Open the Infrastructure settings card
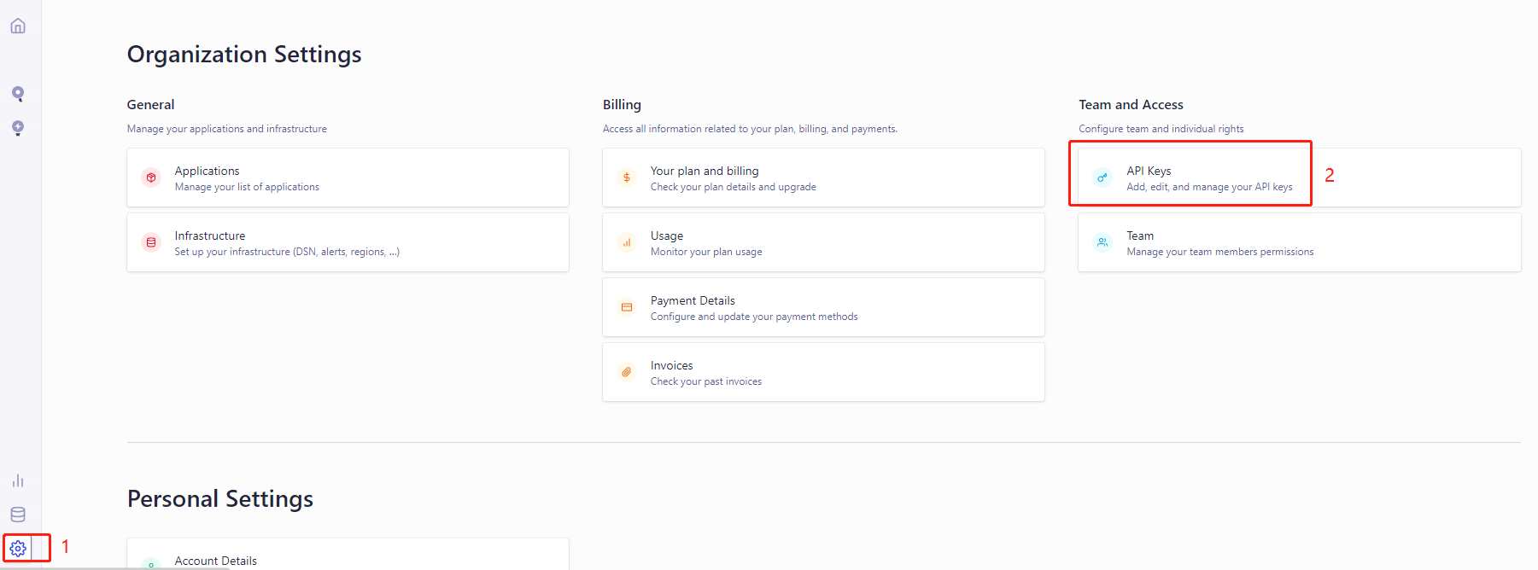Screen dimensions: 1538x570 click(x=348, y=242)
